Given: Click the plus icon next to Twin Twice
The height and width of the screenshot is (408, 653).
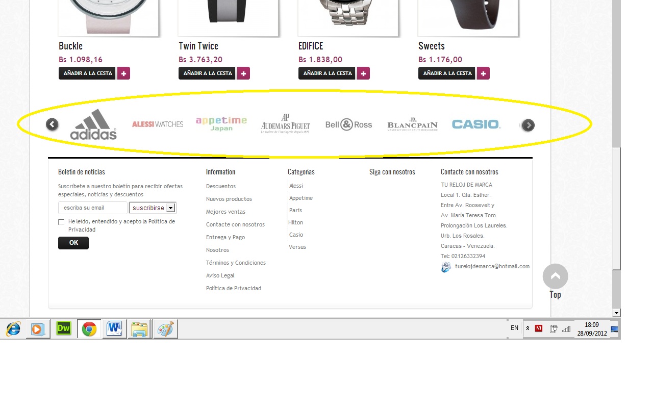Looking at the screenshot, I should pos(243,73).
